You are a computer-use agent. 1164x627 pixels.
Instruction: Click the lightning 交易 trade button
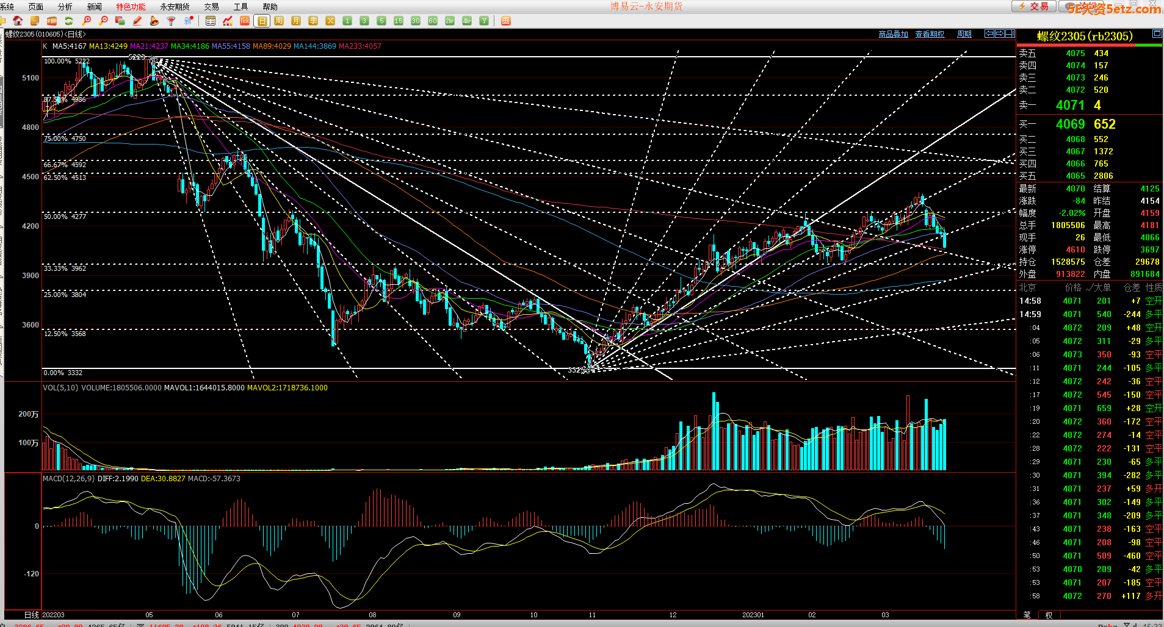pos(1034,6)
